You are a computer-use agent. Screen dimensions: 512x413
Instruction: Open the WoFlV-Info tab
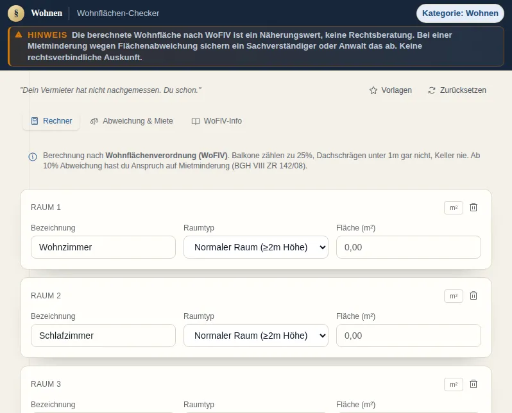(x=216, y=121)
